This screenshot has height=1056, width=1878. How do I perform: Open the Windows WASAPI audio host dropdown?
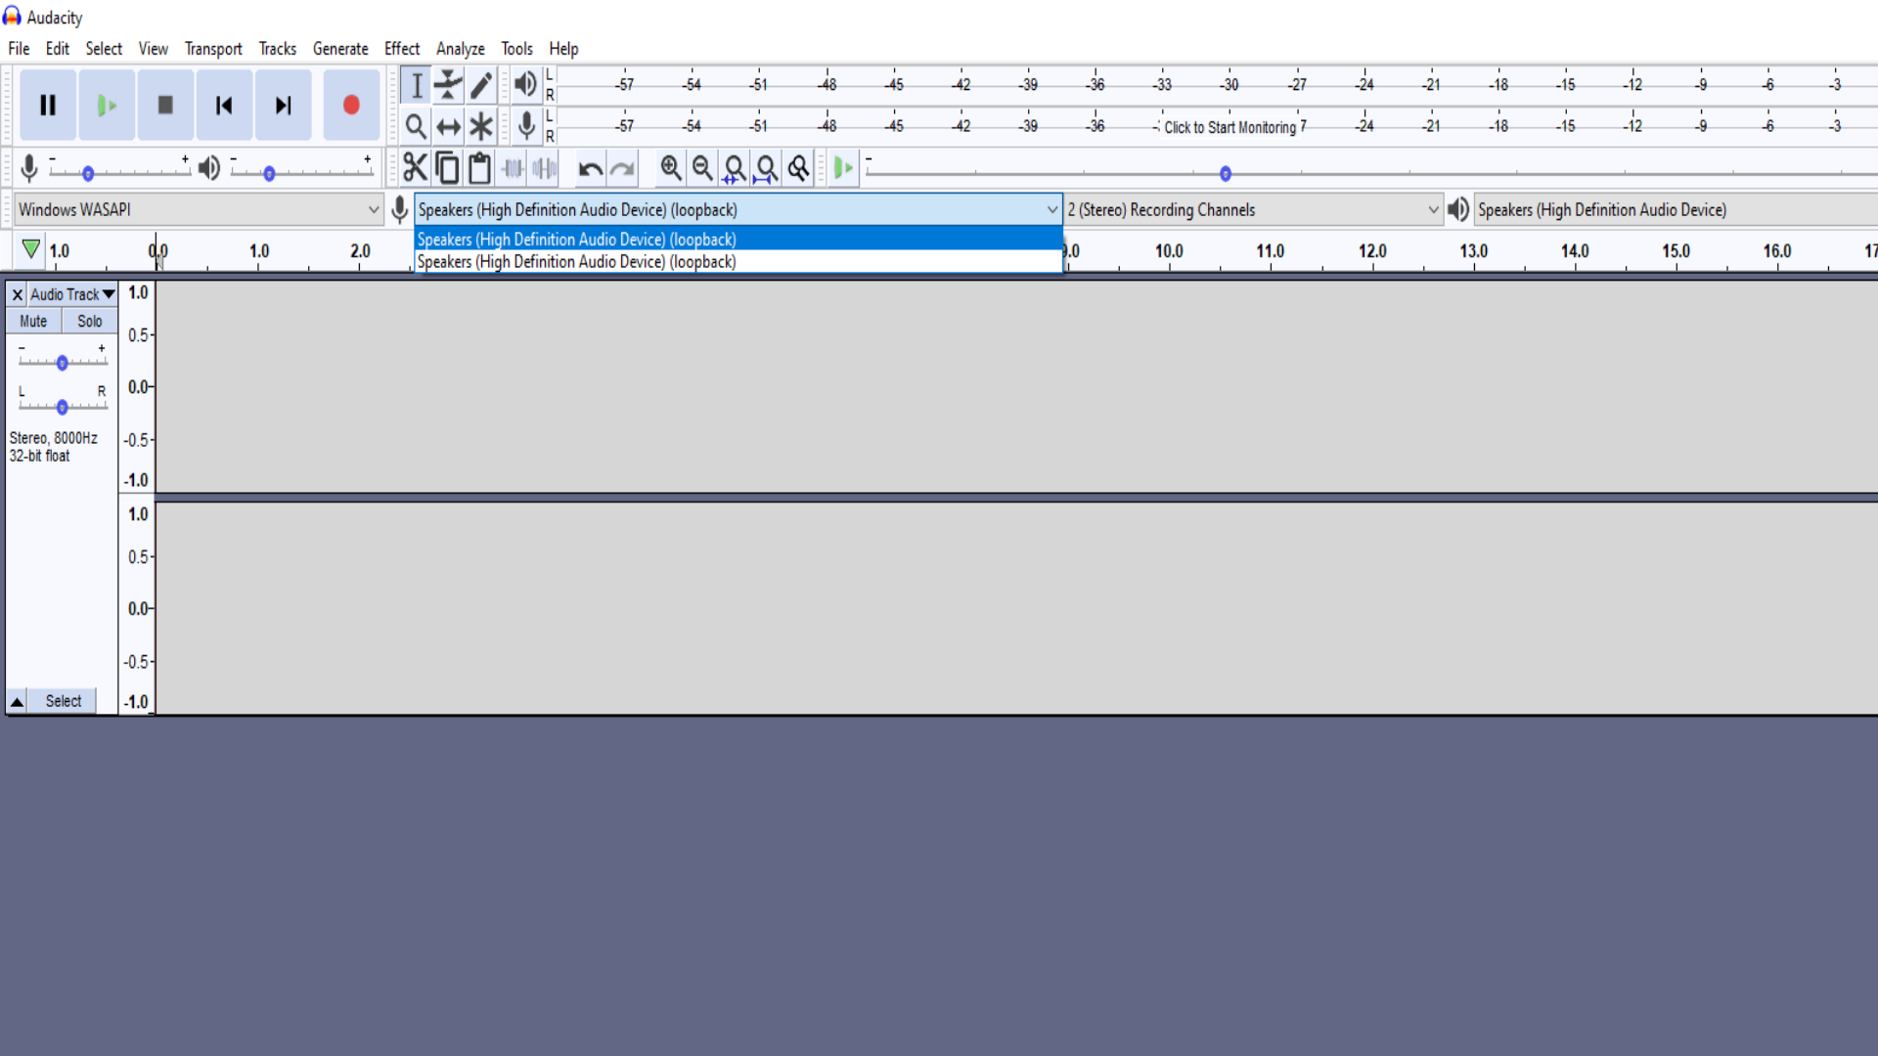coord(199,209)
